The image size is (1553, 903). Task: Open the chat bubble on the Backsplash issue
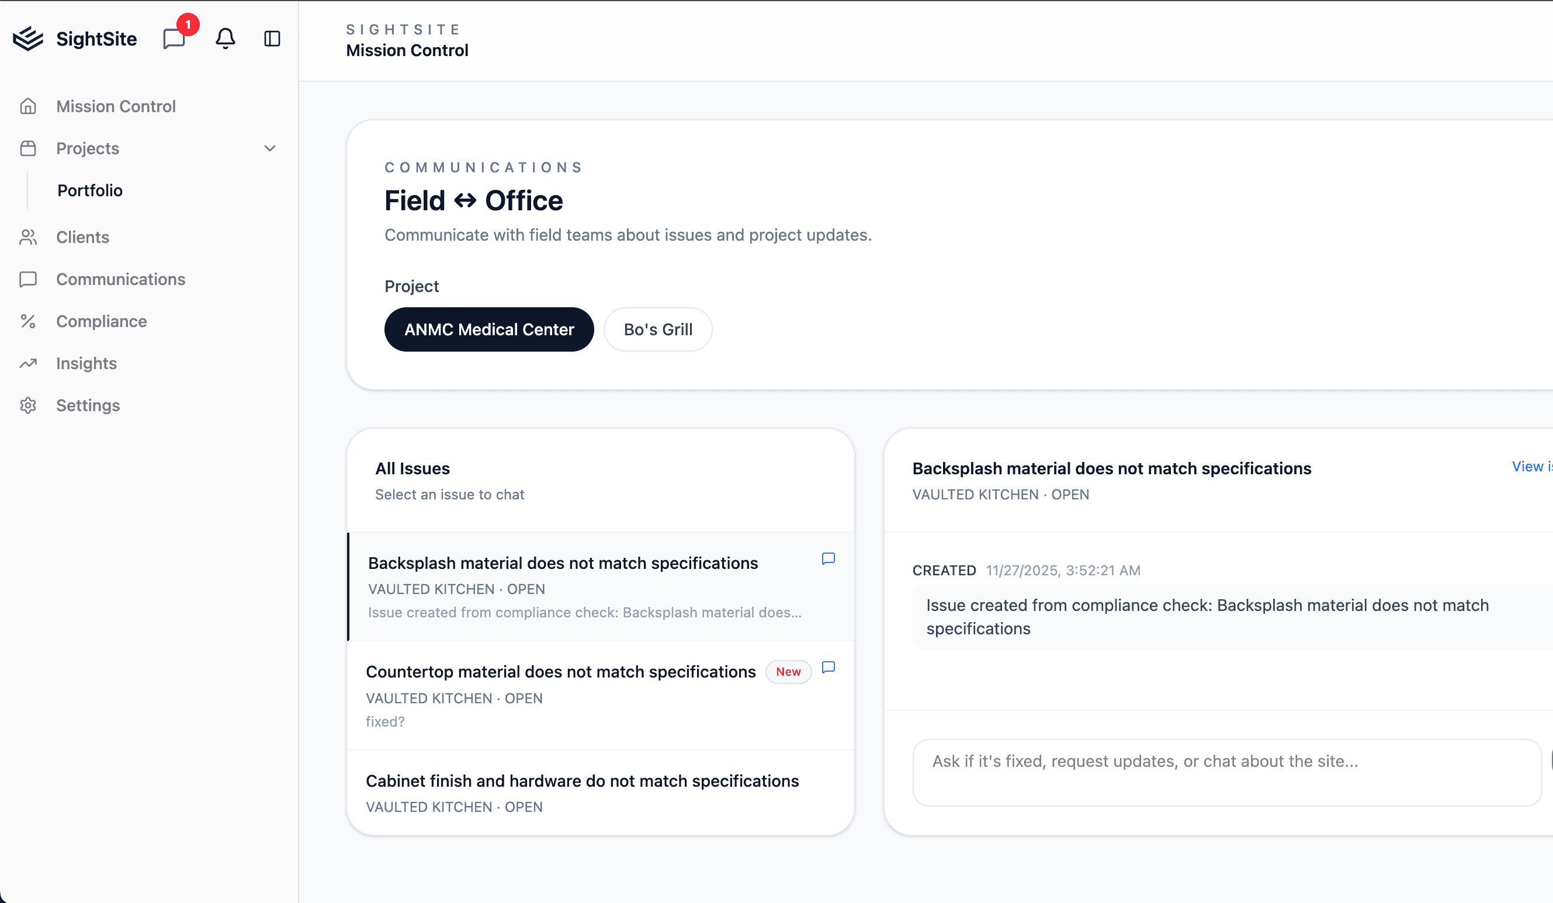pyautogui.click(x=829, y=558)
